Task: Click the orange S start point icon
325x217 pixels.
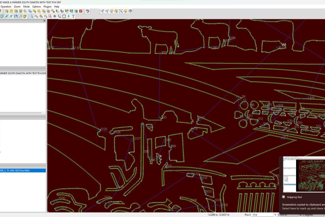Action: tap(21, 16)
